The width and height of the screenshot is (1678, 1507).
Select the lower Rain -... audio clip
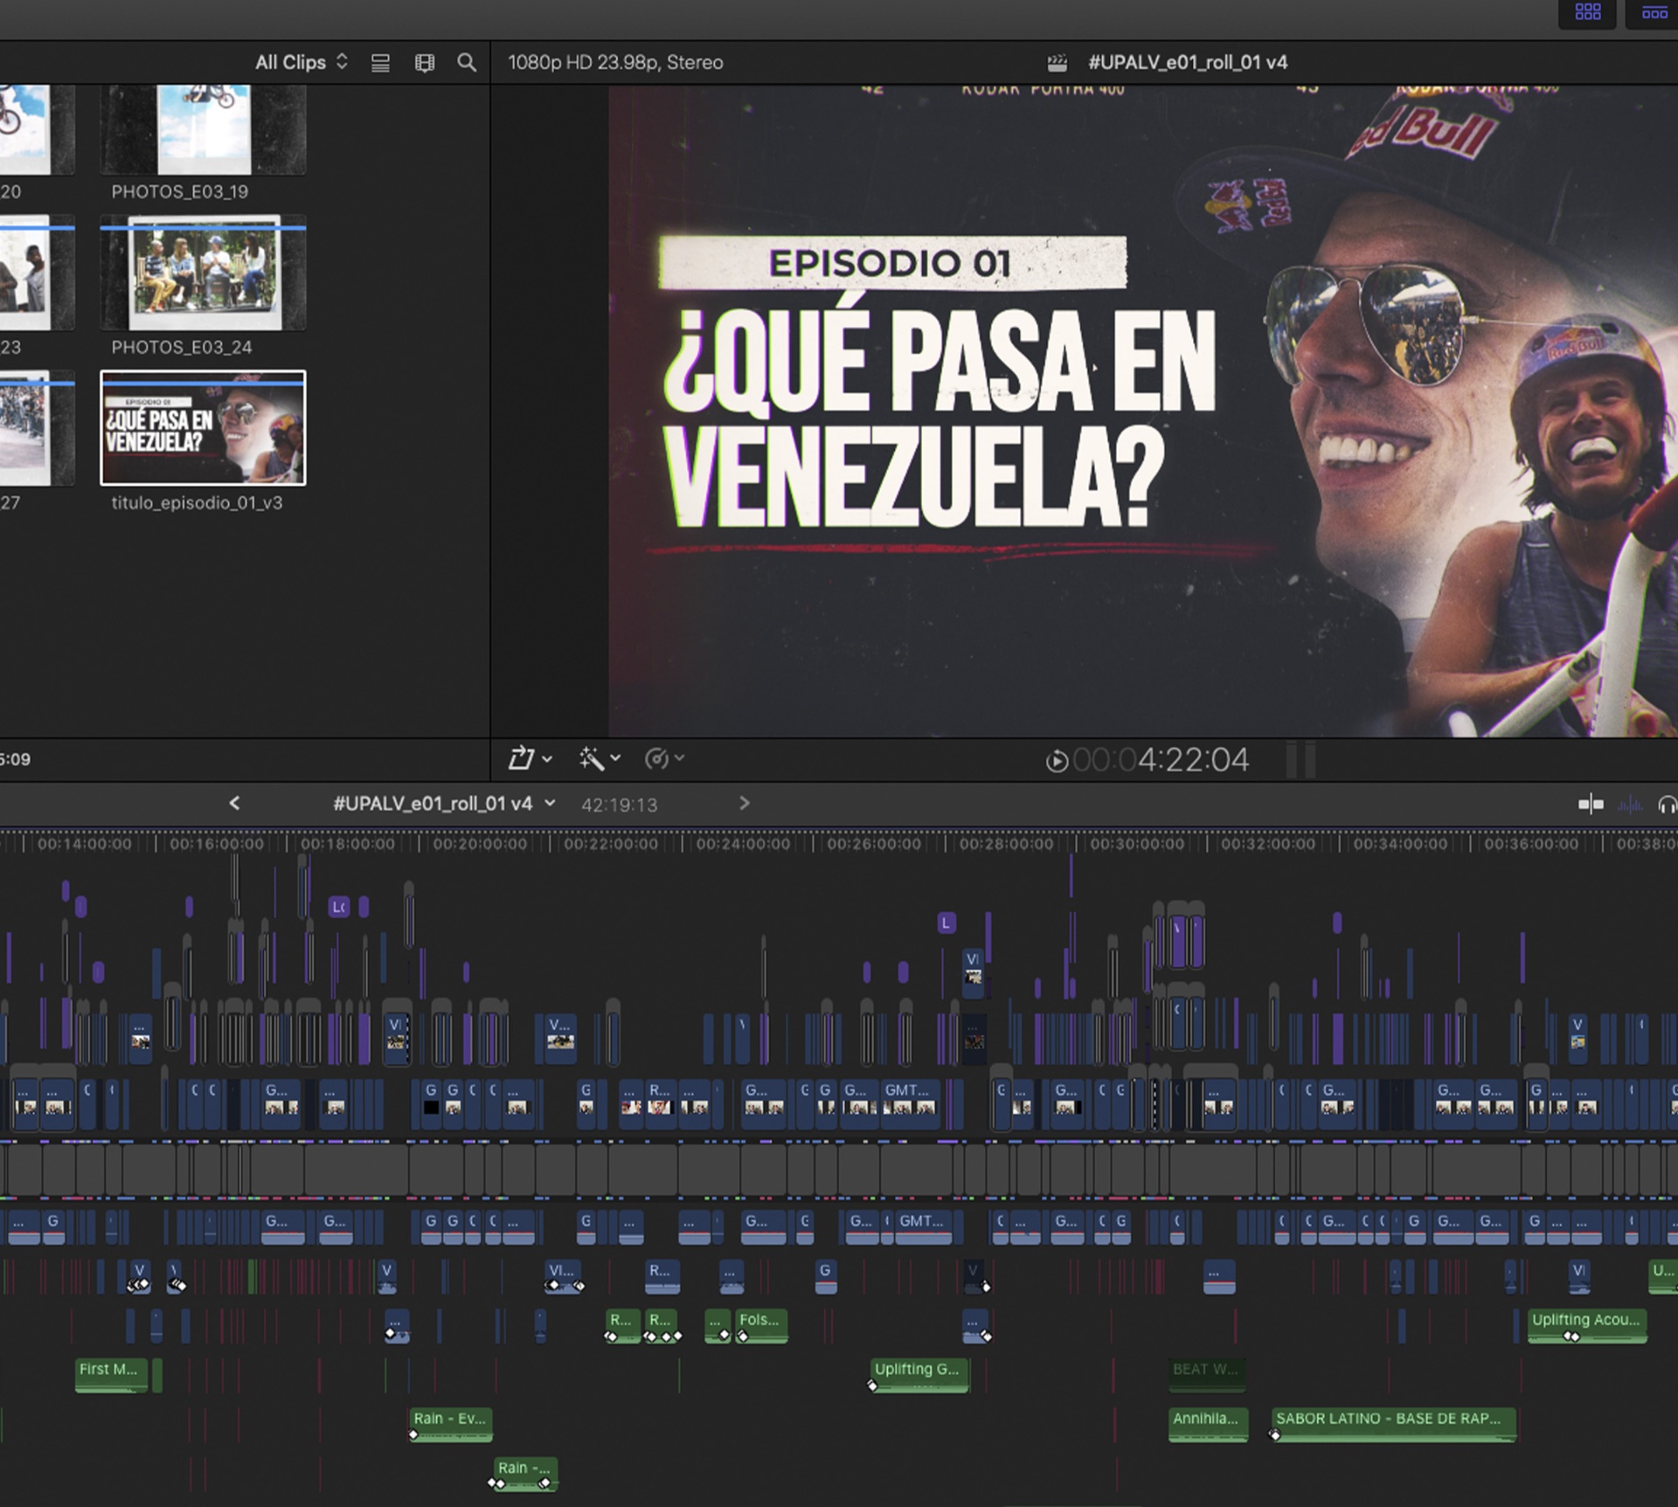click(x=526, y=1474)
